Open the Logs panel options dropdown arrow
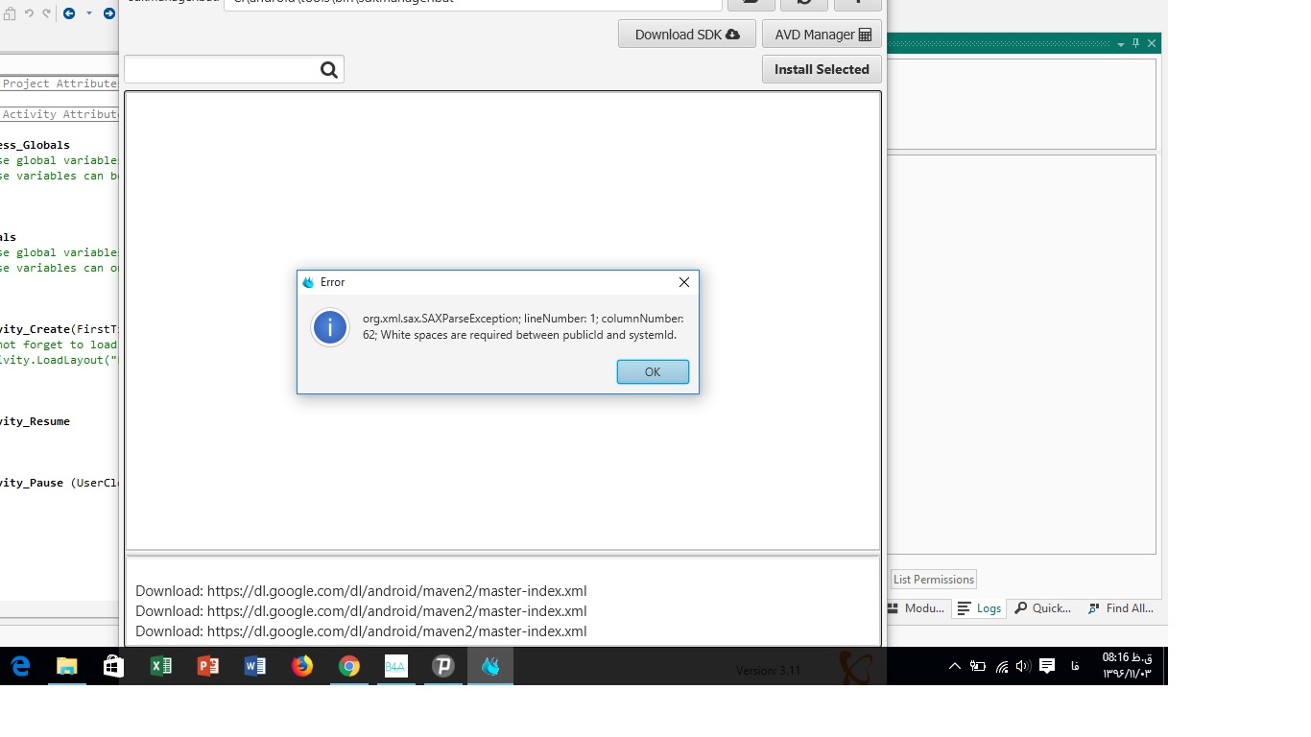The image size is (1311, 737). (x=1121, y=44)
